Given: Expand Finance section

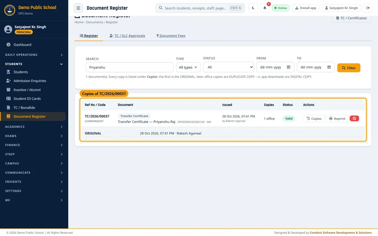Looking at the screenshot, I should [34, 145].
